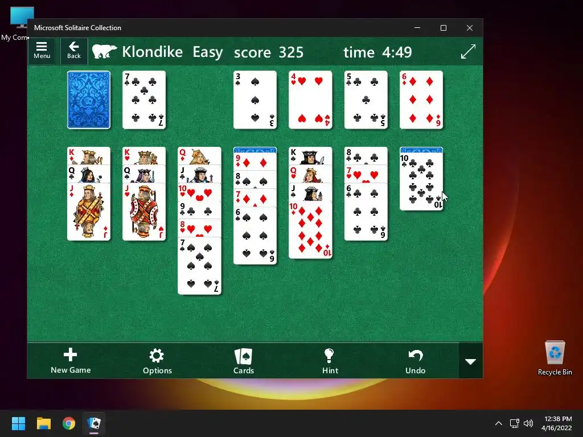Open File Explorer from the taskbar

coord(43,423)
